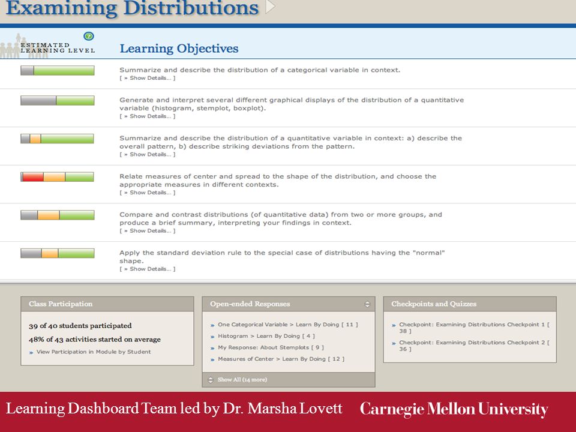Show details for measures of center and spread objective
This screenshot has width=576, height=432.
pyautogui.click(x=148, y=193)
